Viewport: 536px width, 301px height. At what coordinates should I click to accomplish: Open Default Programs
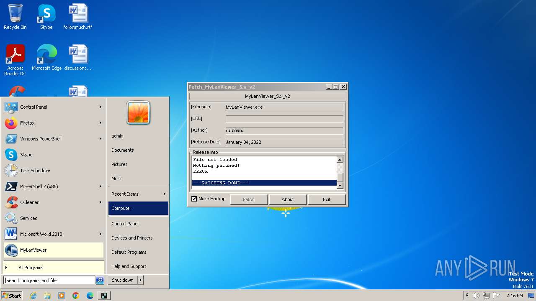tap(138, 252)
